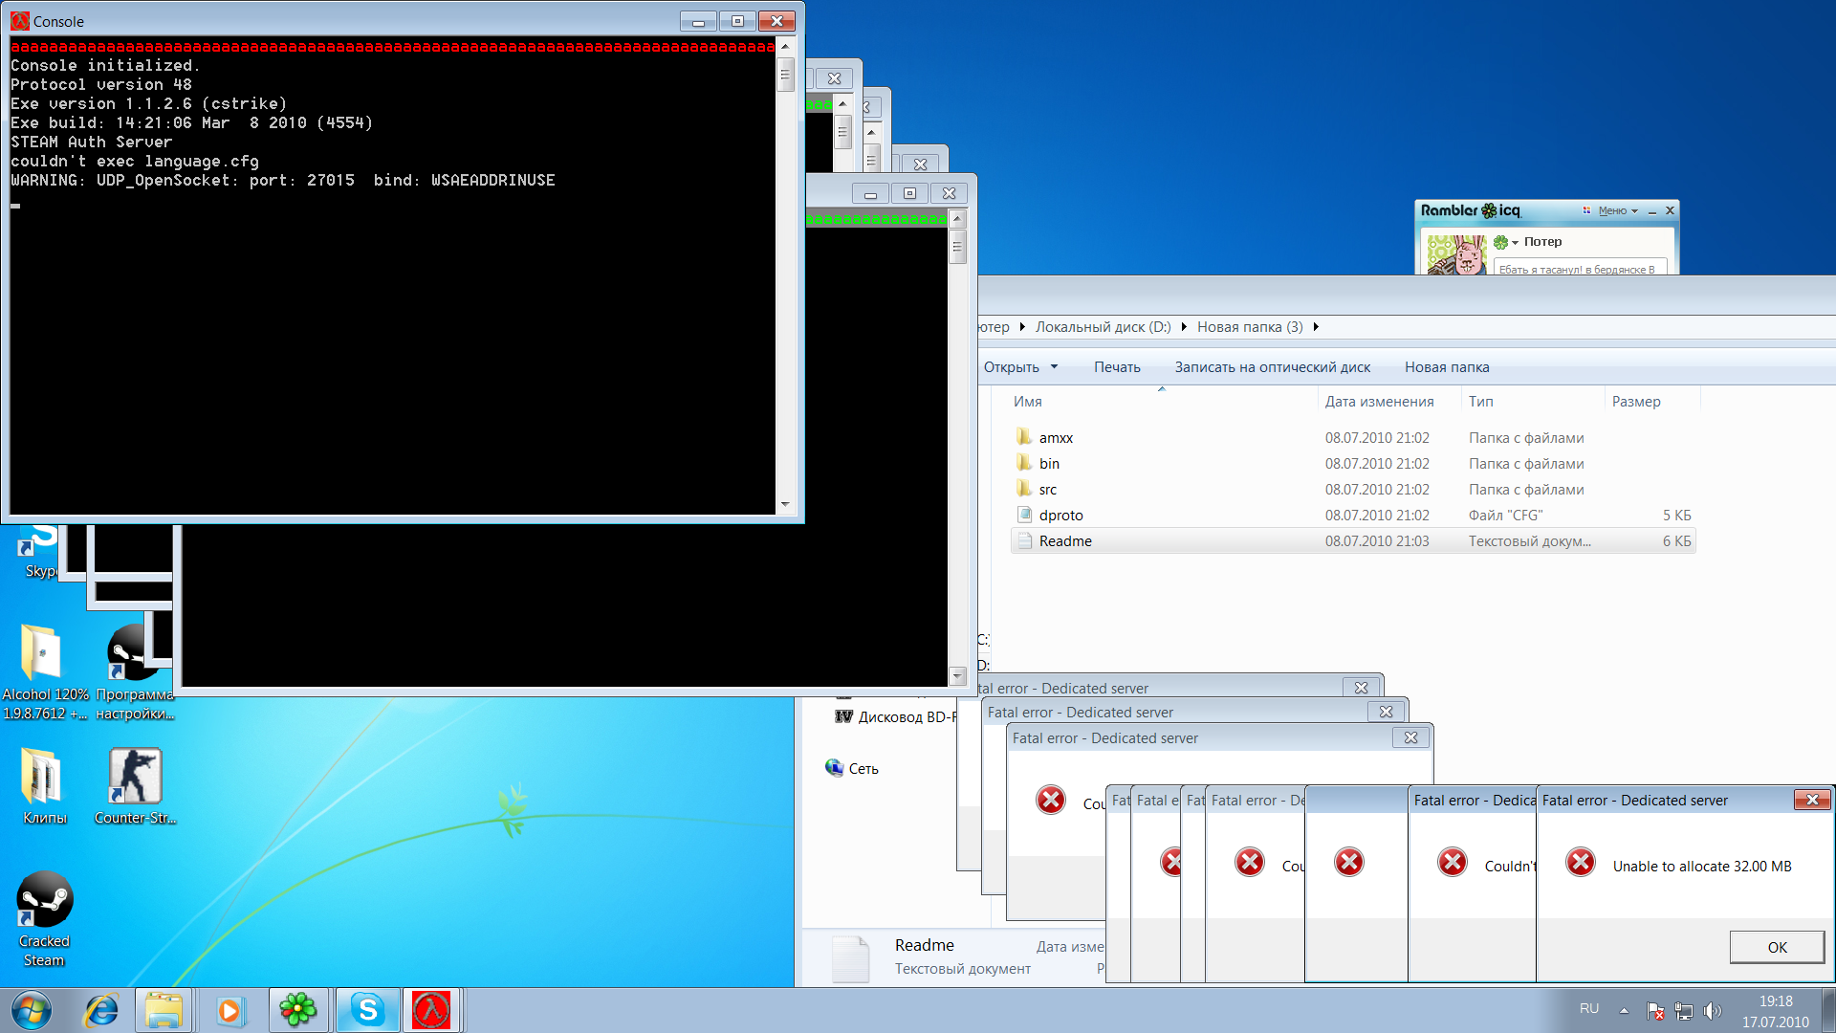Show hidden system tray icons
The image size is (1836, 1033).
[1624, 1011]
